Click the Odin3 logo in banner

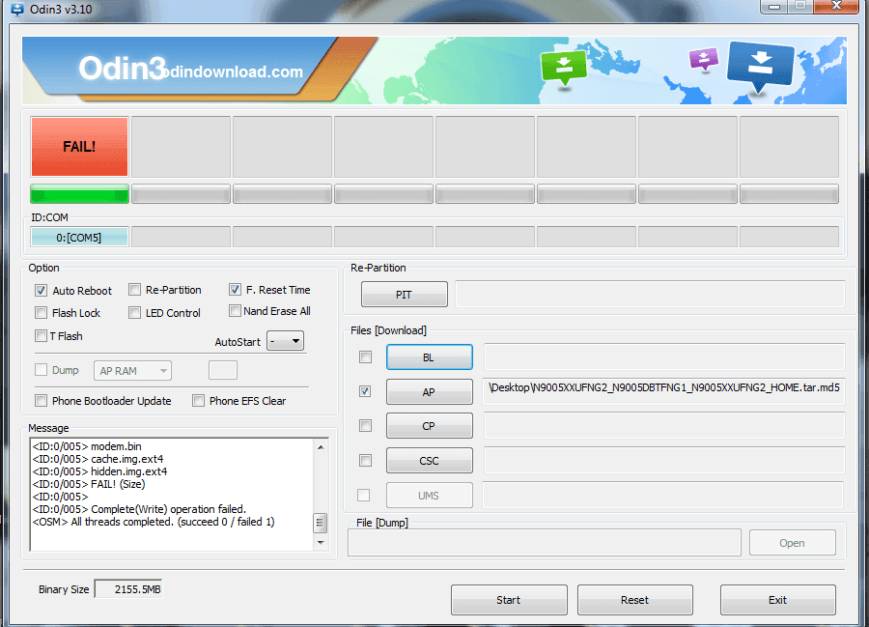123,69
